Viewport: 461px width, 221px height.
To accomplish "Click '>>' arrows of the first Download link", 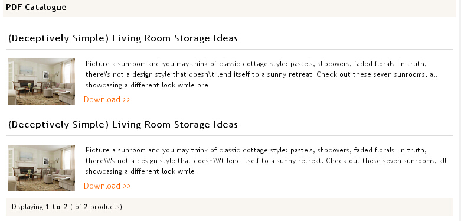I will click(x=127, y=99).
